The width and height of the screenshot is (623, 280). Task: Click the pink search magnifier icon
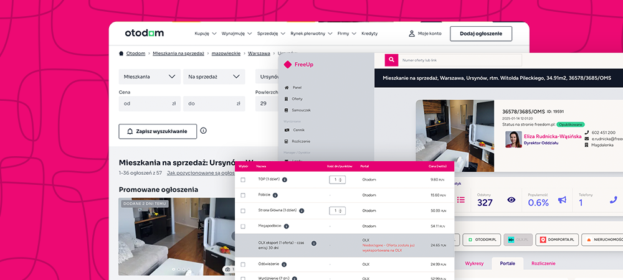coord(391,60)
